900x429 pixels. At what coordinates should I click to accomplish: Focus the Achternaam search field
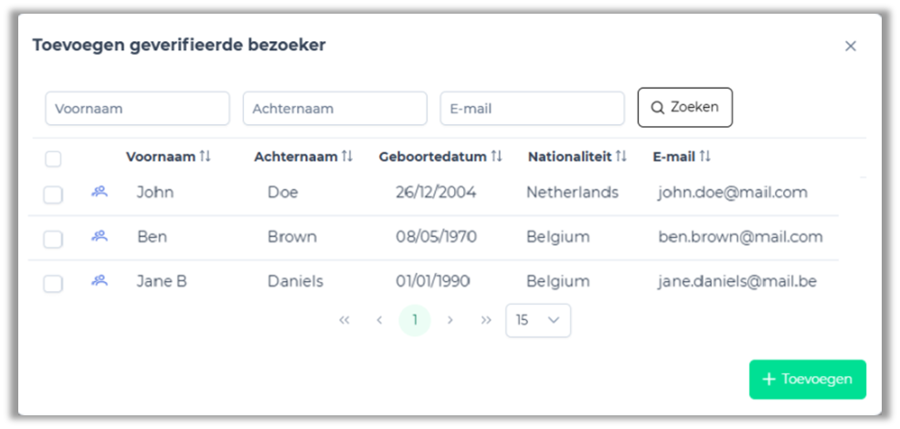point(334,109)
